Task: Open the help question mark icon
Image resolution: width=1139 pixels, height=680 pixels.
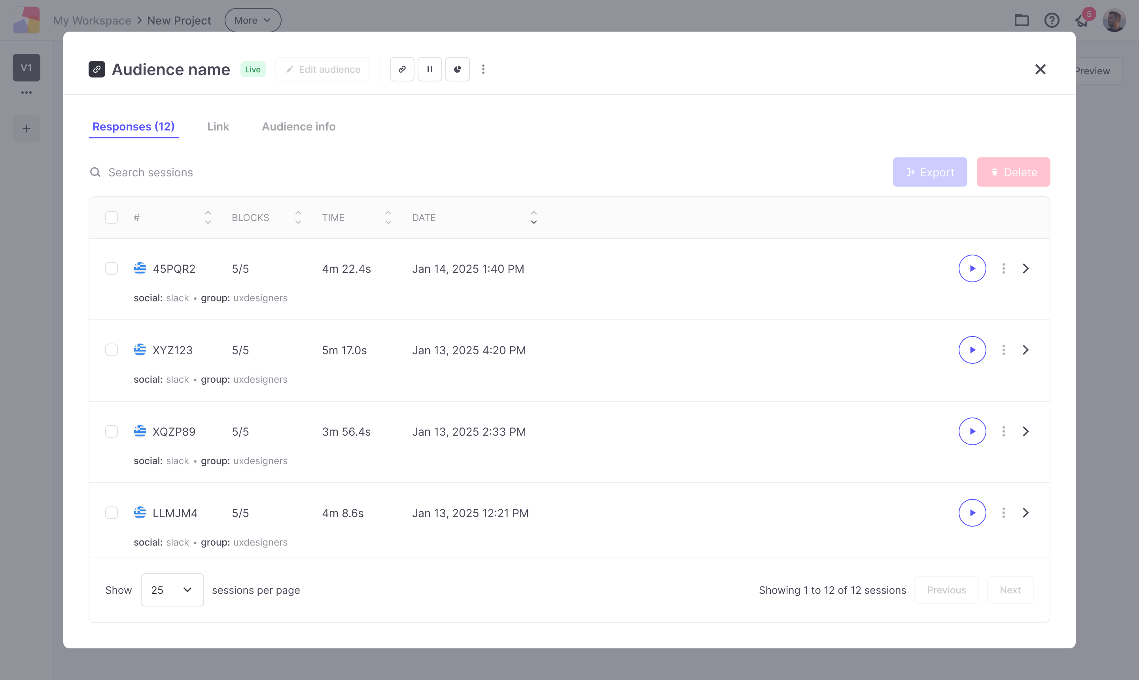Action: coord(1052,20)
